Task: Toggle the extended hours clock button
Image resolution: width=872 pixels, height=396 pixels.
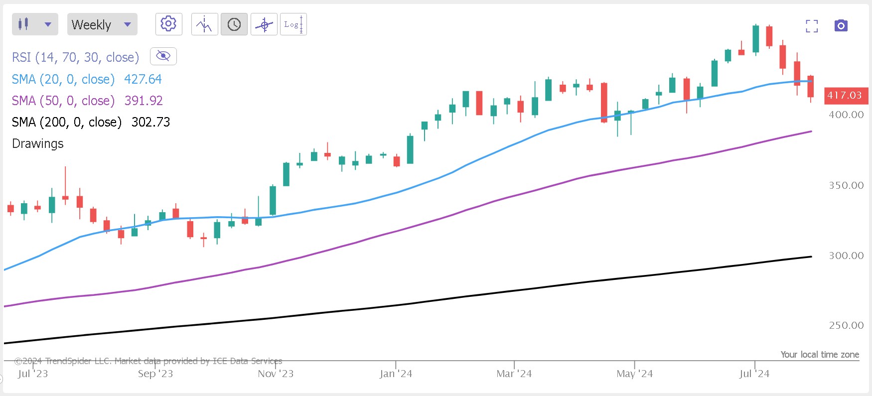Action: [x=234, y=24]
